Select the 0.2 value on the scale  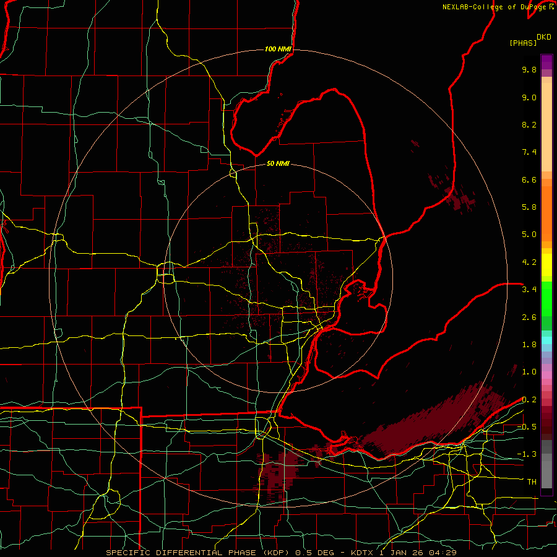[529, 400]
